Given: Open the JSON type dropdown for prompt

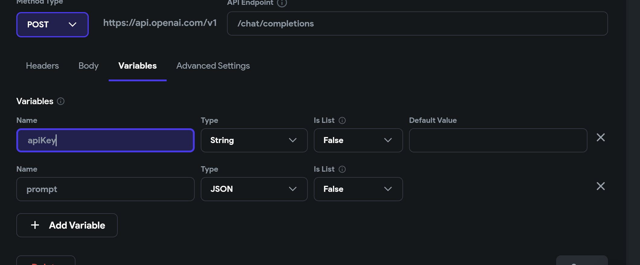Looking at the screenshot, I should (x=254, y=189).
